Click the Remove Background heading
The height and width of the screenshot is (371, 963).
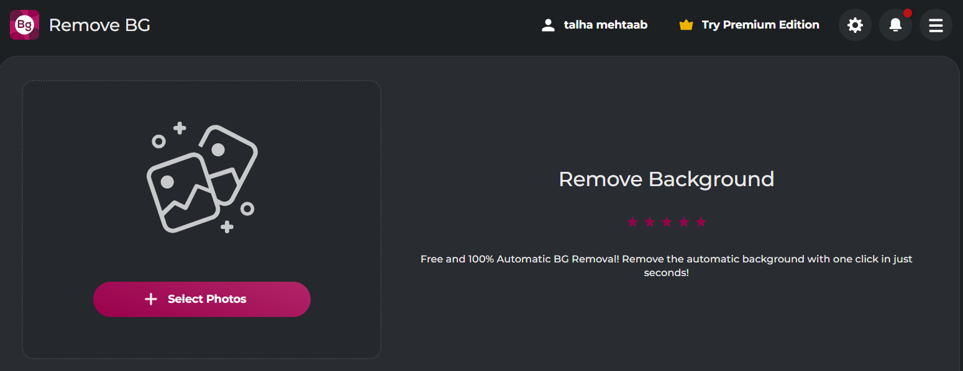click(666, 179)
